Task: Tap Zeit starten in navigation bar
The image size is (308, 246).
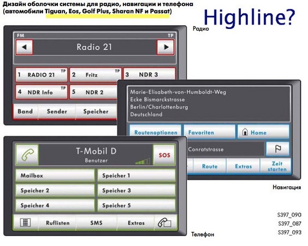Action: (x=276, y=166)
